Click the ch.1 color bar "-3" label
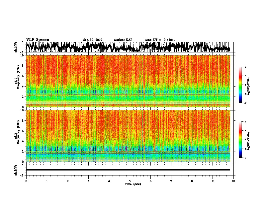Screen dimensions: 263x203 (x=245, y=67)
